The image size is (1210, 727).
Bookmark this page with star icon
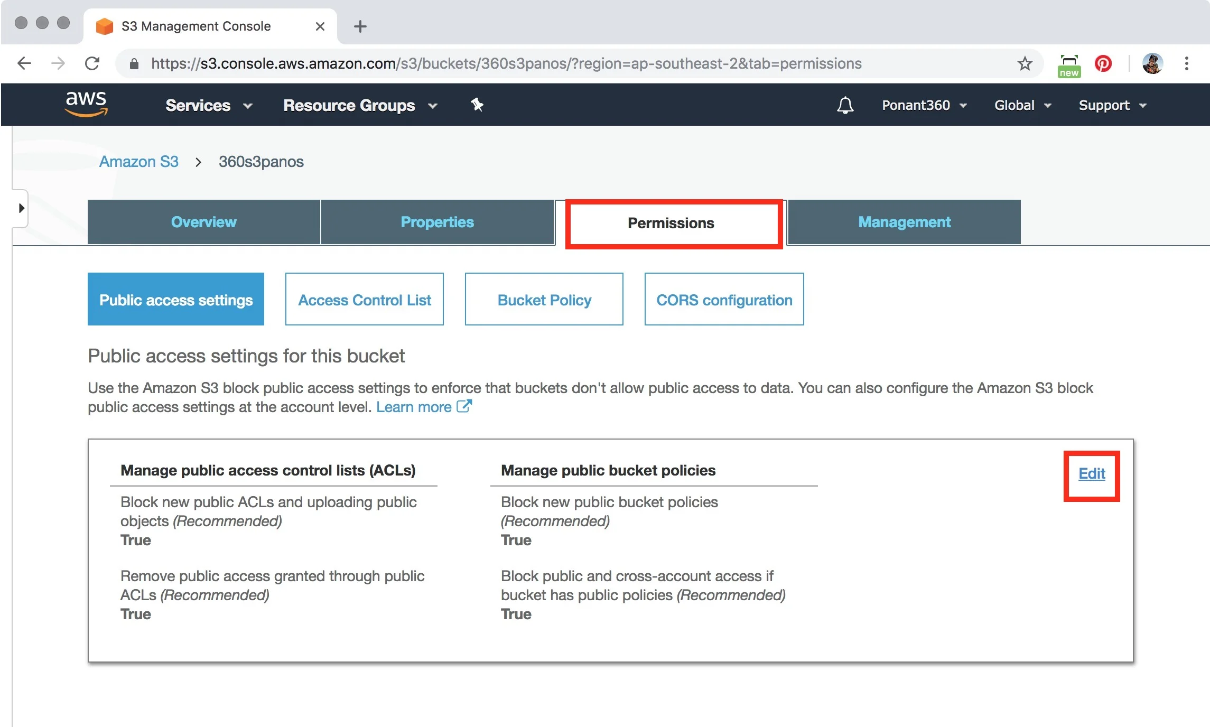(x=1025, y=63)
